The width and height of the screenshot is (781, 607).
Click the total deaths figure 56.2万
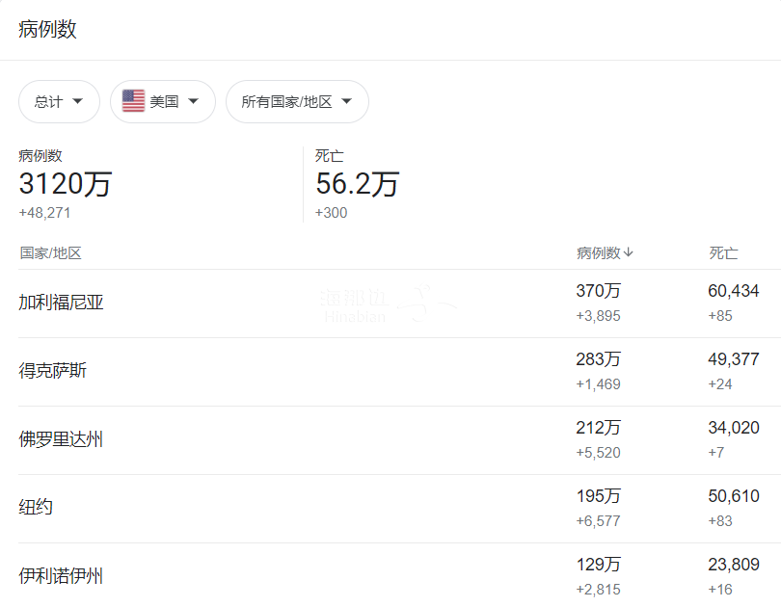coord(357,183)
